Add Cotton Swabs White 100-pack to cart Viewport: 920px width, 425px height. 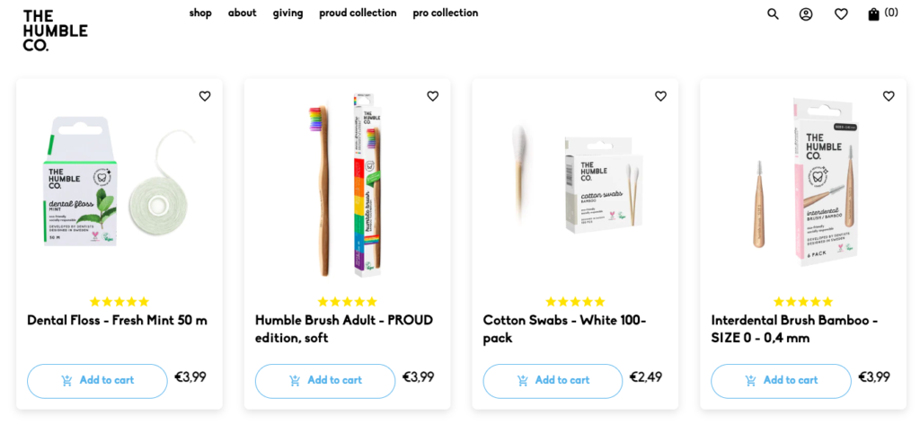pos(553,380)
